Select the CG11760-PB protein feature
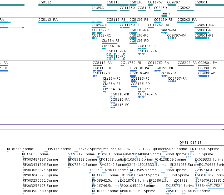This screenshot has width=224, height=195. click(122, 65)
